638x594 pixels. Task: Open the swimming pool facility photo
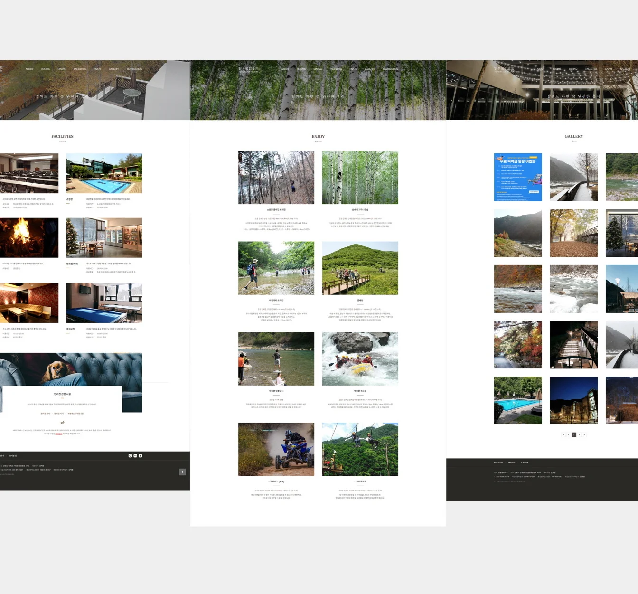pyautogui.click(x=104, y=173)
